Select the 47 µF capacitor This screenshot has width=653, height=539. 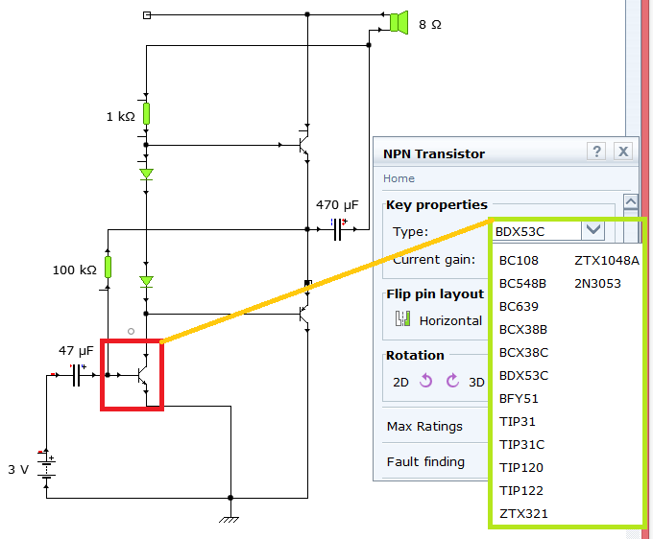pos(77,375)
